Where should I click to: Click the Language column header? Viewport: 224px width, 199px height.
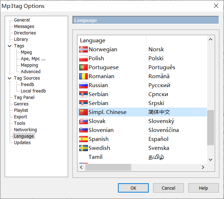click(112, 41)
